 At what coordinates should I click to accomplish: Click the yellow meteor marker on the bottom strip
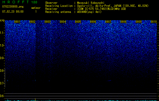(35, 99)
